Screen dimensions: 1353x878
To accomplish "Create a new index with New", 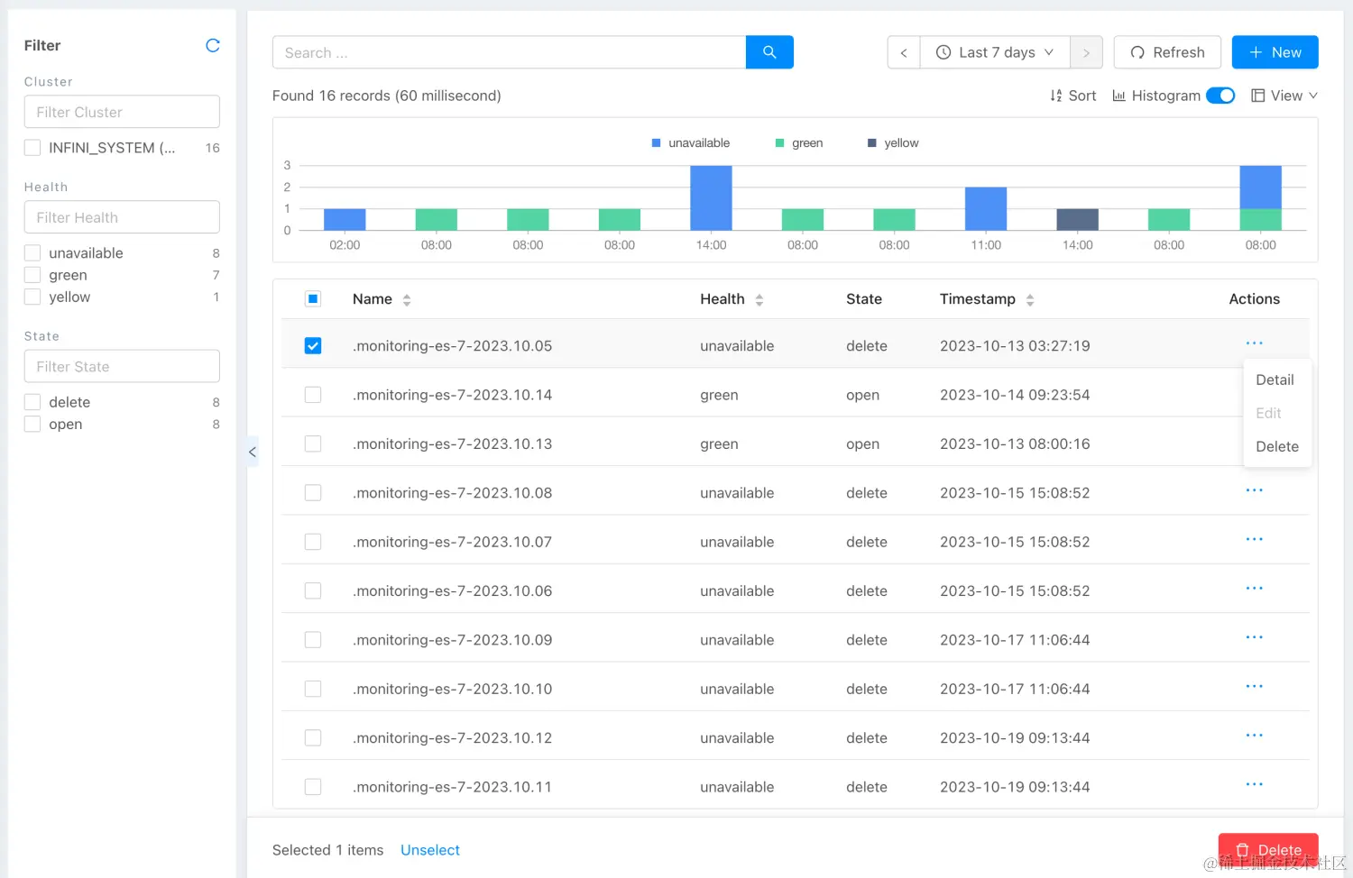I will pos(1275,52).
